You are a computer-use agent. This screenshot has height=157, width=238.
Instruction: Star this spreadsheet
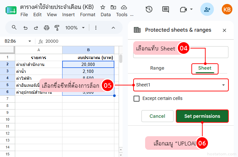pos(103,7)
